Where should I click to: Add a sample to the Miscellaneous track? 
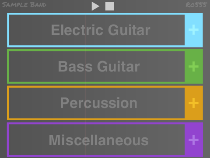193,140
